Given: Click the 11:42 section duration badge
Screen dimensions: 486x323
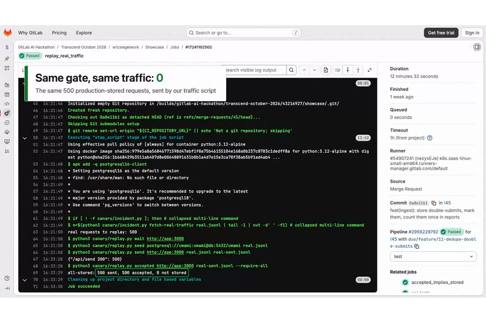Looking at the screenshot, I should [x=363, y=138].
